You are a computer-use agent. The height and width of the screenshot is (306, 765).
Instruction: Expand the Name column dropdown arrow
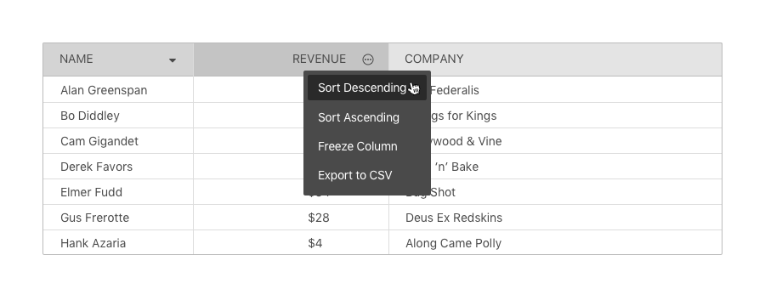[173, 60]
